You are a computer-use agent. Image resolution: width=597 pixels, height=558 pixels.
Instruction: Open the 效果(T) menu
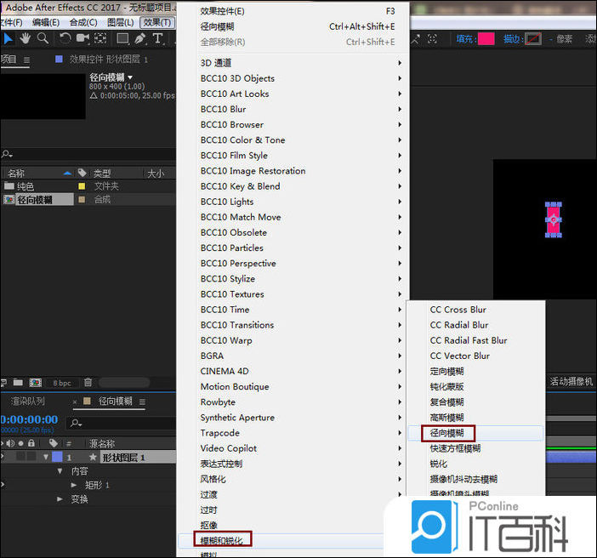157,22
